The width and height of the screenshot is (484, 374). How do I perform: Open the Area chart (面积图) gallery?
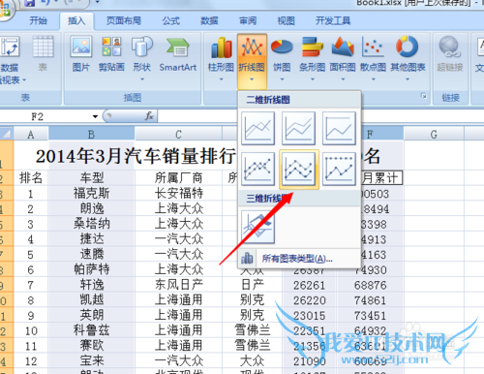click(x=343, y=59)
